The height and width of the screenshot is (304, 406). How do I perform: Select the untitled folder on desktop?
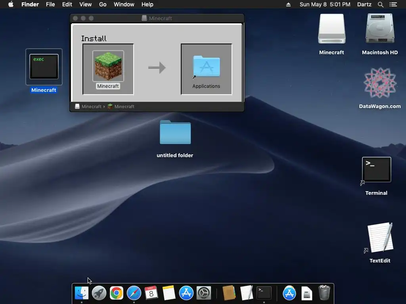175,132
